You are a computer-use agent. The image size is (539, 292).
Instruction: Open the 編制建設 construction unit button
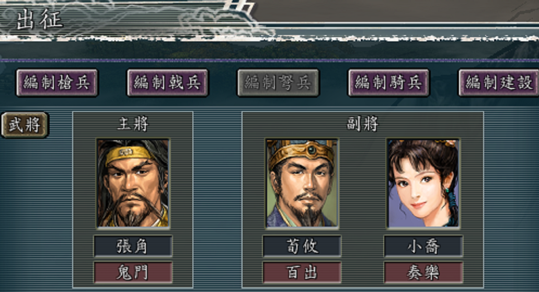(x=499, y=83)
